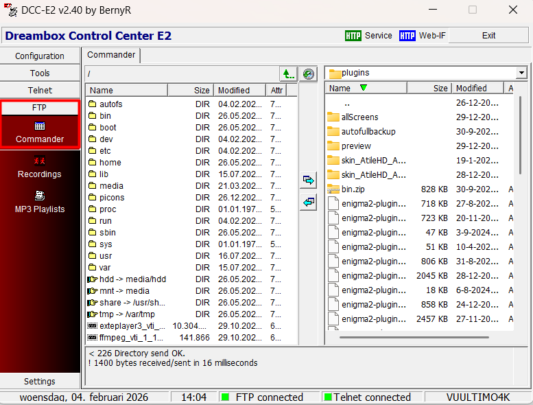Image resolution: width=533 pixels, height=405 pixels.
Task: Select the bin folder icon in remote list
Action: 92,115
